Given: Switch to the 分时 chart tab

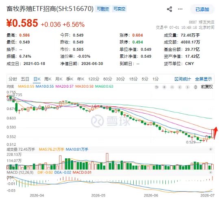Looking at the screenshot, I should point(13,79).
